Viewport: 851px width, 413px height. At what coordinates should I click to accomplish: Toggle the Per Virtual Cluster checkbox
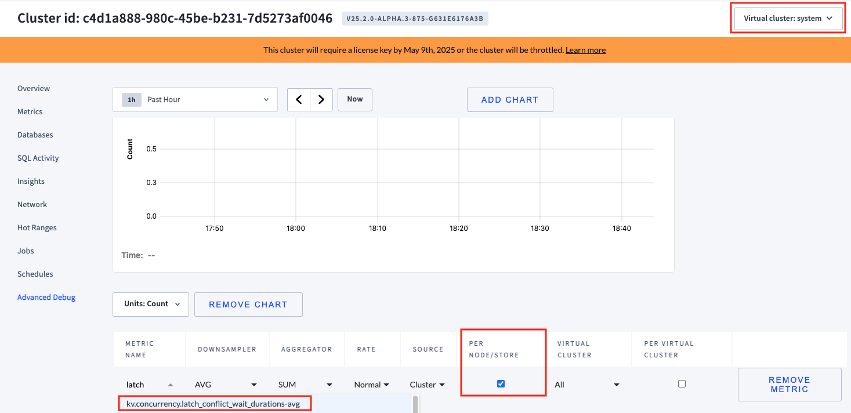(x=682, y=383)
